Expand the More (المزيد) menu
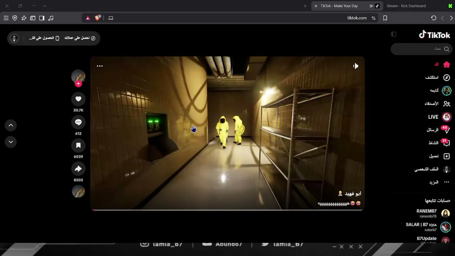This screenshot has width=455, height=256. click(439, 182)
